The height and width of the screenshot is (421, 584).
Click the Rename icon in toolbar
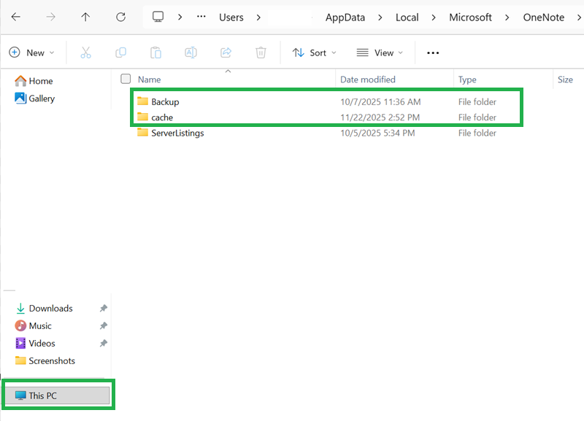point(191,53)
